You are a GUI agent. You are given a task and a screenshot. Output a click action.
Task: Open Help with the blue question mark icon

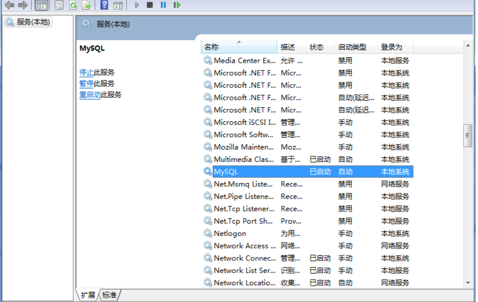pos(104,5)
